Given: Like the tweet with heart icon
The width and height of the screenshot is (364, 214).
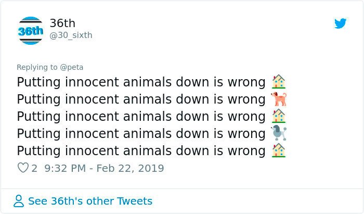Looking at the screenshot, I should 23,168.
